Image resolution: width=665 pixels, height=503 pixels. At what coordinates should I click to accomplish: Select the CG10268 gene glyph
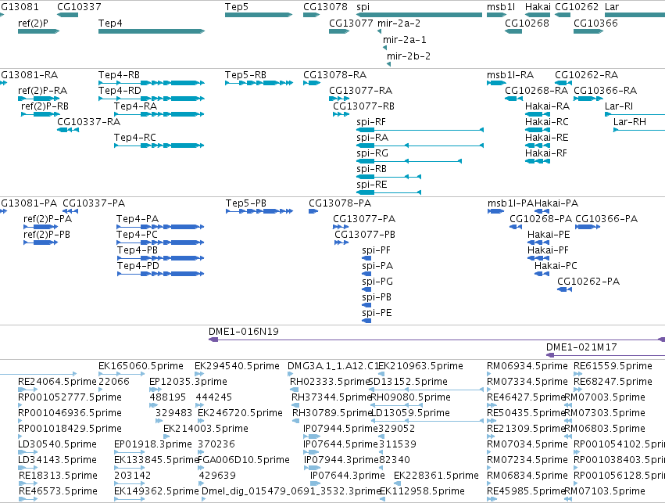[513, 31]
